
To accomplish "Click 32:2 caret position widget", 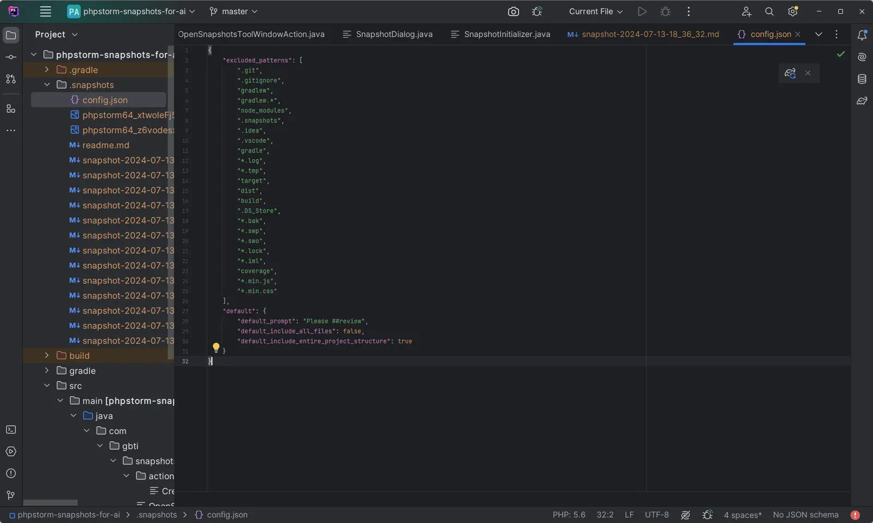I will 605,515.
